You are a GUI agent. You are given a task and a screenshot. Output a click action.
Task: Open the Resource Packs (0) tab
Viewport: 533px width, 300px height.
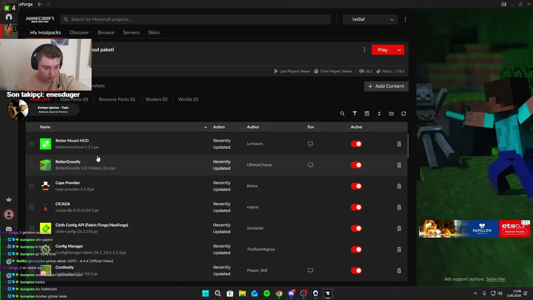[x=117, y=99]
